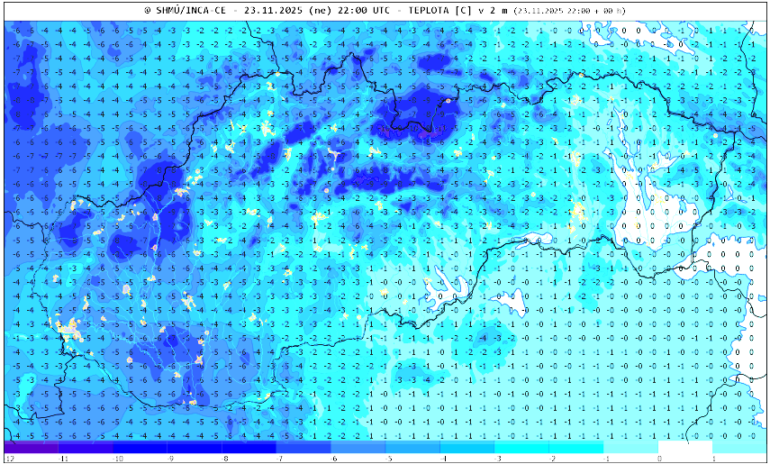770x464 pixels.
Task: Click the small forecast timestamp in parentheses
Action: pyautogui.click(x=572, y=11)
